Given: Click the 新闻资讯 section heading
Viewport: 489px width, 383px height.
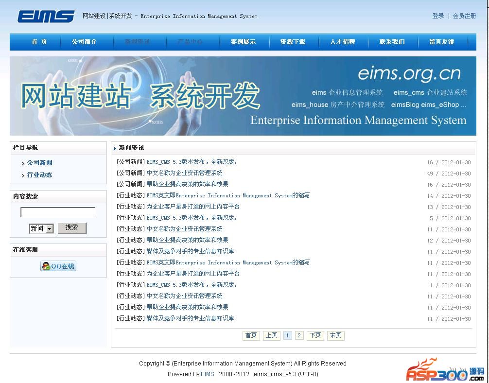Looking at the screenshot, I should tap(131, 148).
